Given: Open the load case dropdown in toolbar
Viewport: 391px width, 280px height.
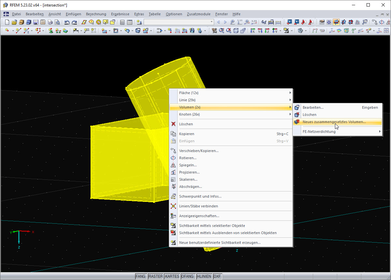Looking at the screenshot, I should coord(212,22).
